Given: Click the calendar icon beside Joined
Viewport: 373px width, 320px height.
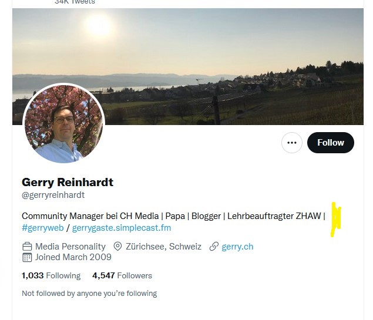Looking at the screenshot, I should tap(27, 257).
